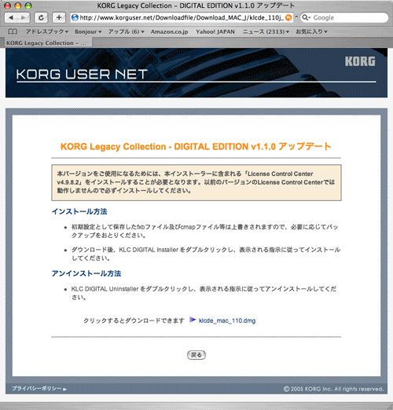
Task: Click the 戻る back button
Action: [196, 355]
